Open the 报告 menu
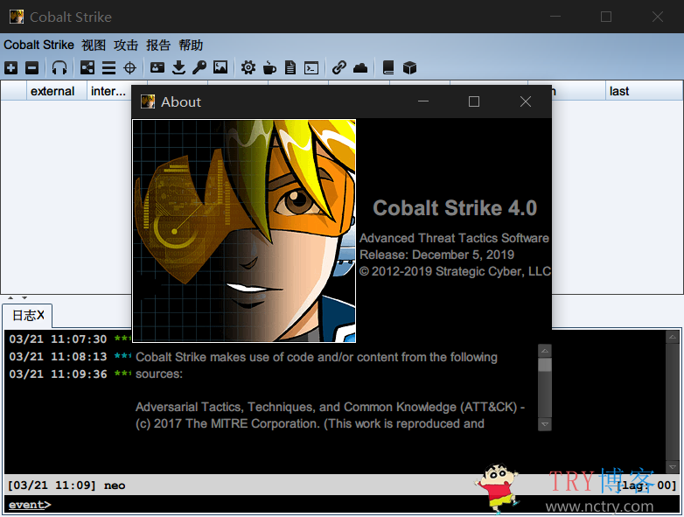This screenshot has height=517, width=684. click(x=158, y=45)
